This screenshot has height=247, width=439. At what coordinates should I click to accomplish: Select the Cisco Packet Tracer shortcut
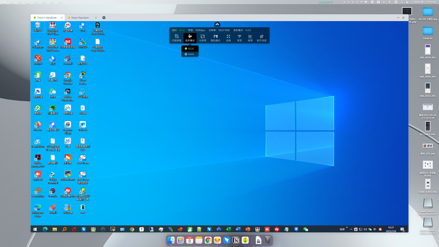pyautogui.click(x=83, y=78)
